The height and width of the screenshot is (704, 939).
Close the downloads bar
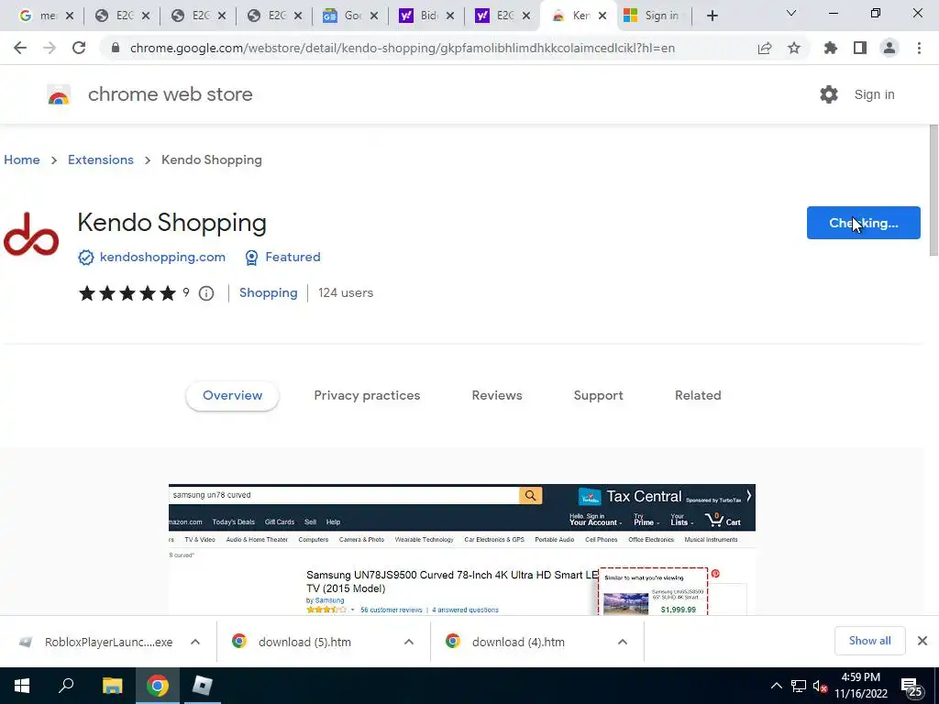(922, 641)
